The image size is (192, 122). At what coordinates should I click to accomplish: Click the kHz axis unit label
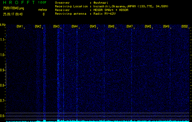(x=3, y=25)
